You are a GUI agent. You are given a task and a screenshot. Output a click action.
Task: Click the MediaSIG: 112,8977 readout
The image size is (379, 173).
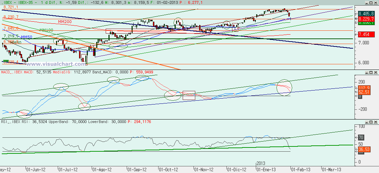[x=72, y=72]
